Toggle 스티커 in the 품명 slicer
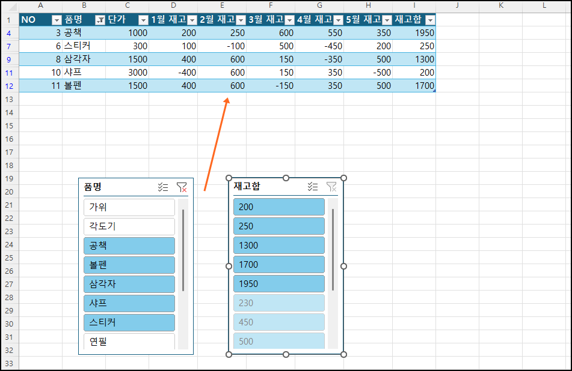 click(x=129, y=322)
